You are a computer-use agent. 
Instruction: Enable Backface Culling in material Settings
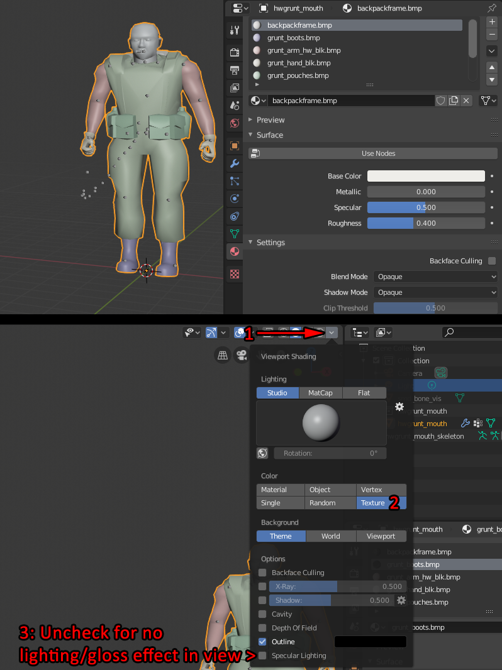[x=492, y=261]
